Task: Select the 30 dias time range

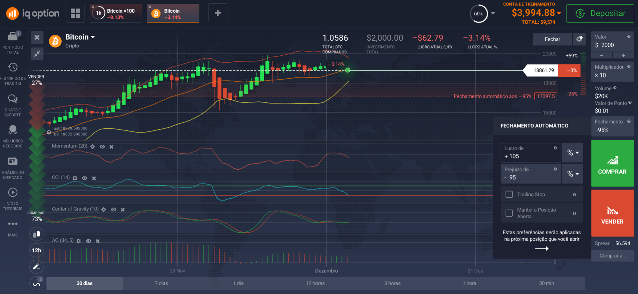Action: tap(84, 283)
